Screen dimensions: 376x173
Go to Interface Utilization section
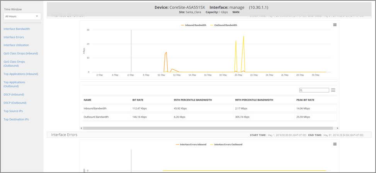tap(16, 45)
